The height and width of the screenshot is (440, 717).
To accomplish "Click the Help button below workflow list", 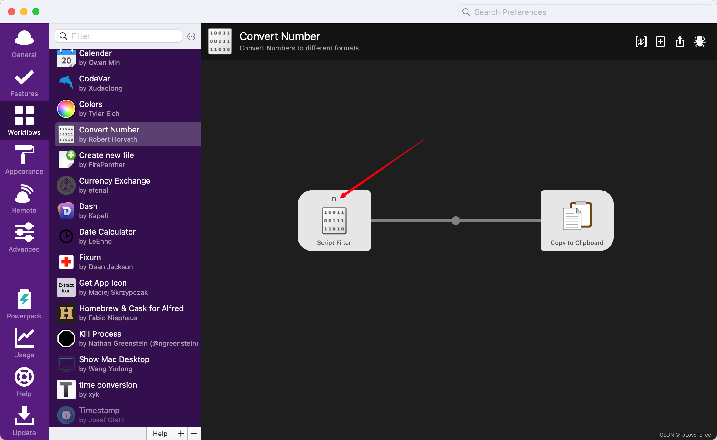I will [160, 433].
